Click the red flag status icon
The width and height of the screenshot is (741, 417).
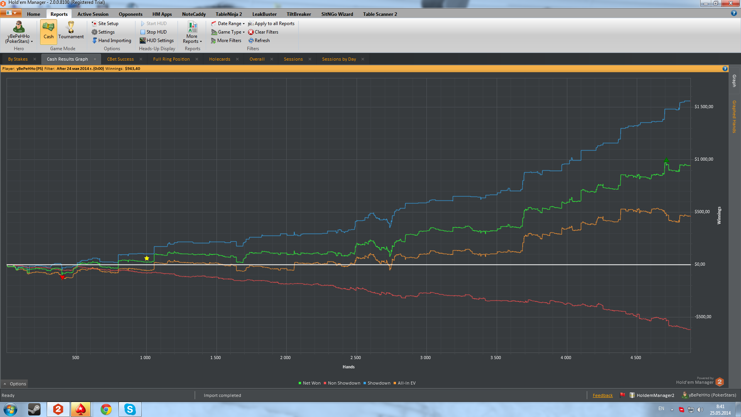622,395
